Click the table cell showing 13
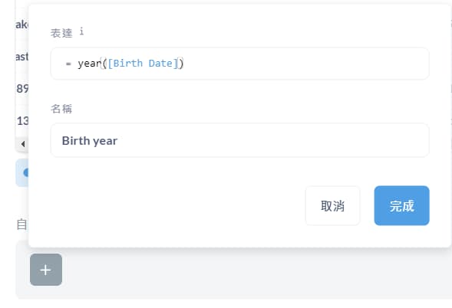 22,120
